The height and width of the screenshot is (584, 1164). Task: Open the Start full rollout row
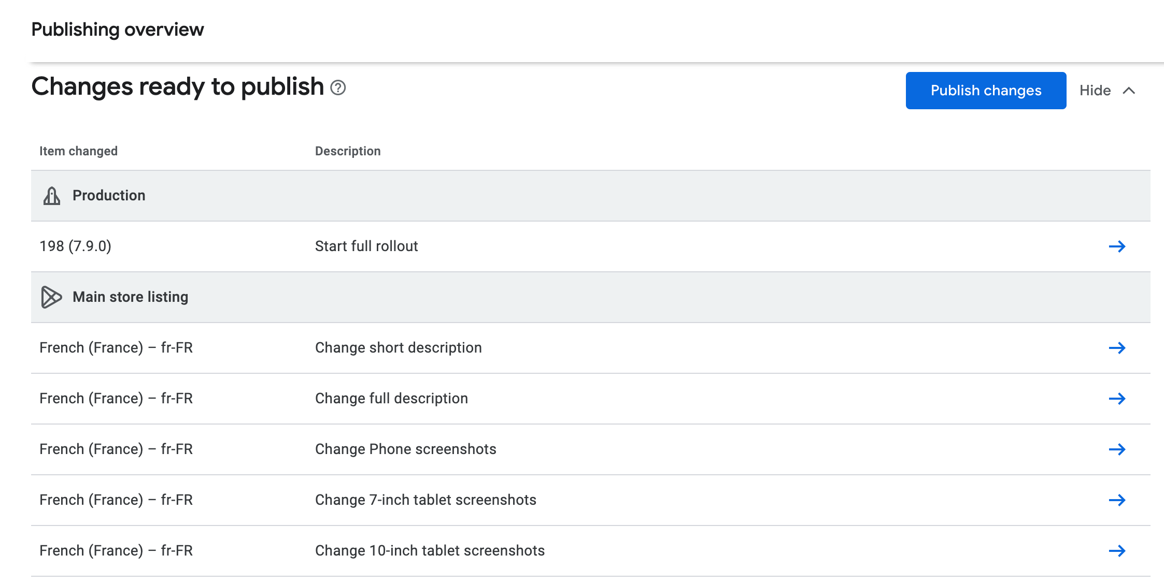366,246
